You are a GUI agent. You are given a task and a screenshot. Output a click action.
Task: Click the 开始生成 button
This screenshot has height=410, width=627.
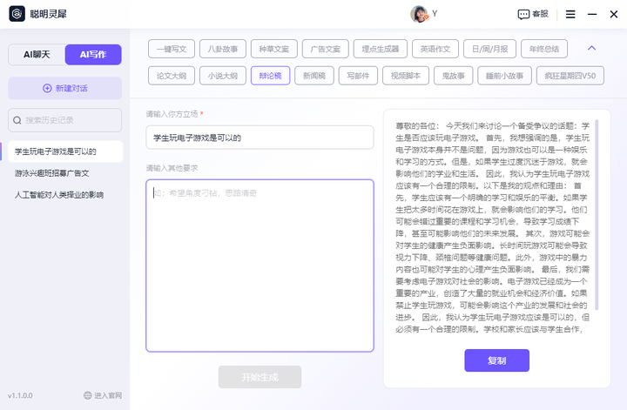260,377
